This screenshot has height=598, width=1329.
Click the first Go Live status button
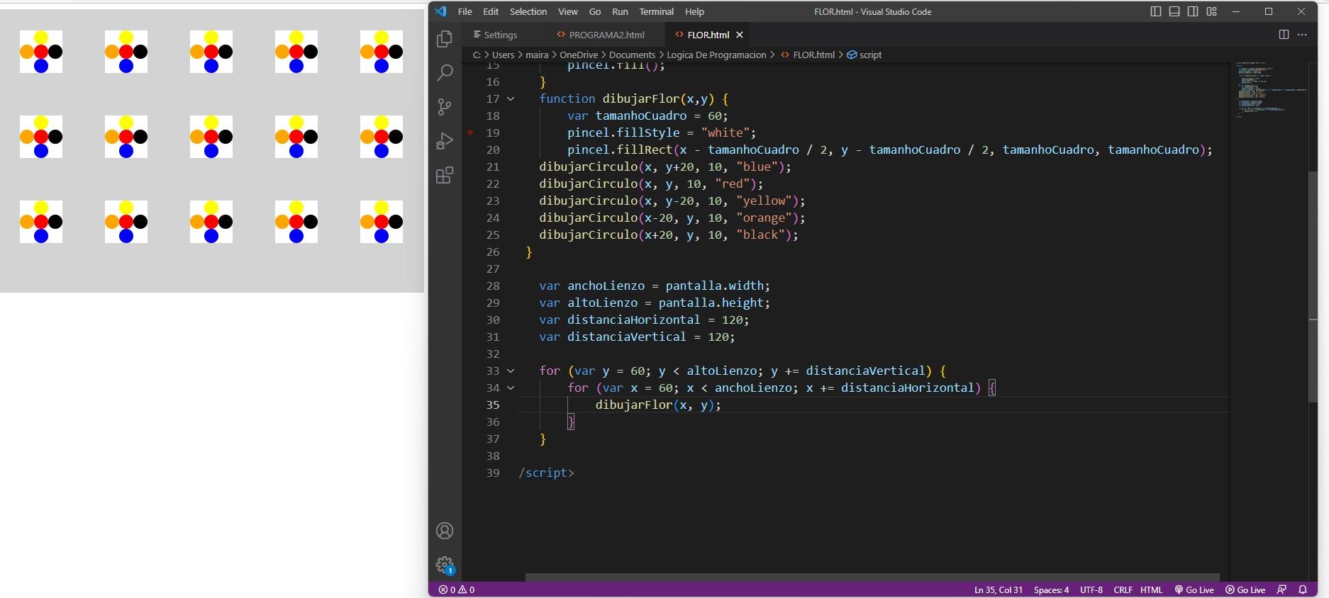(1194, 589)
